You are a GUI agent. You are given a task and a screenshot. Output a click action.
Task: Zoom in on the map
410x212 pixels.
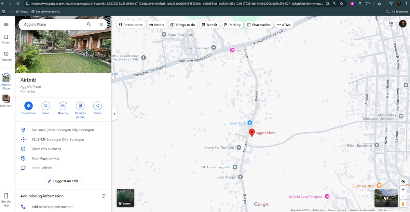pos(403,190)
